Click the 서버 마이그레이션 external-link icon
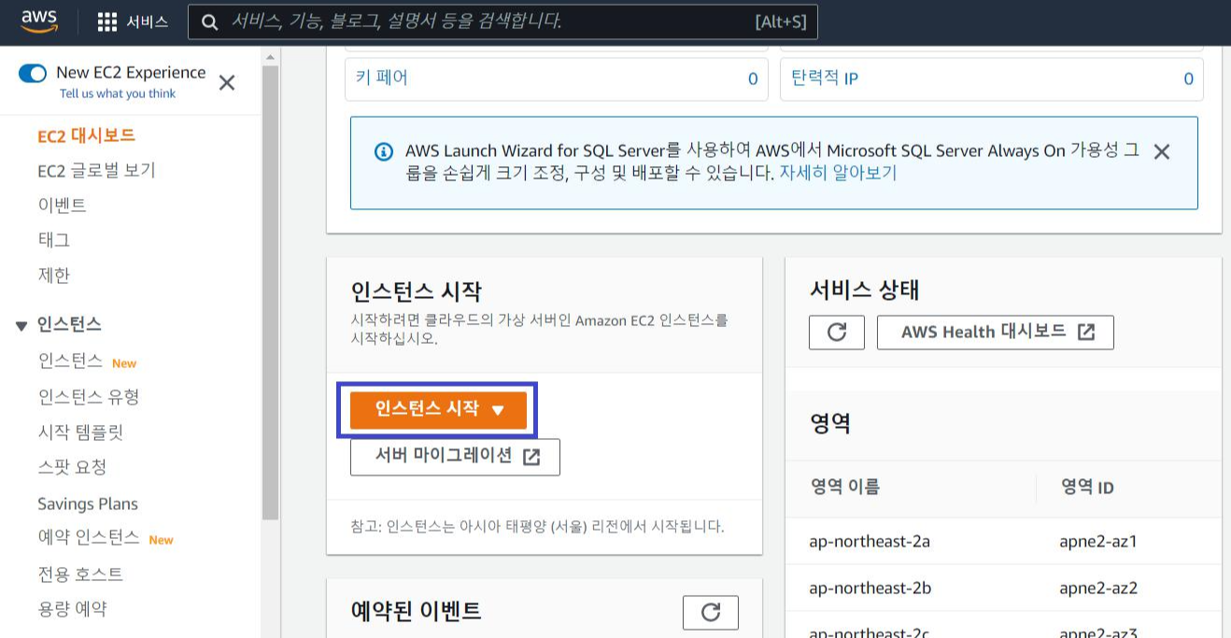 (531, 457)
